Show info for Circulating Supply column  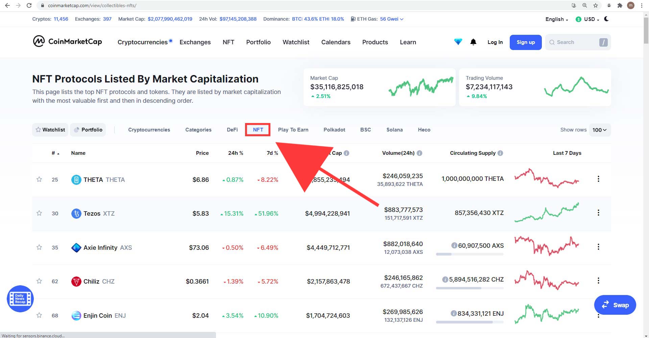(x=500, y=153)
